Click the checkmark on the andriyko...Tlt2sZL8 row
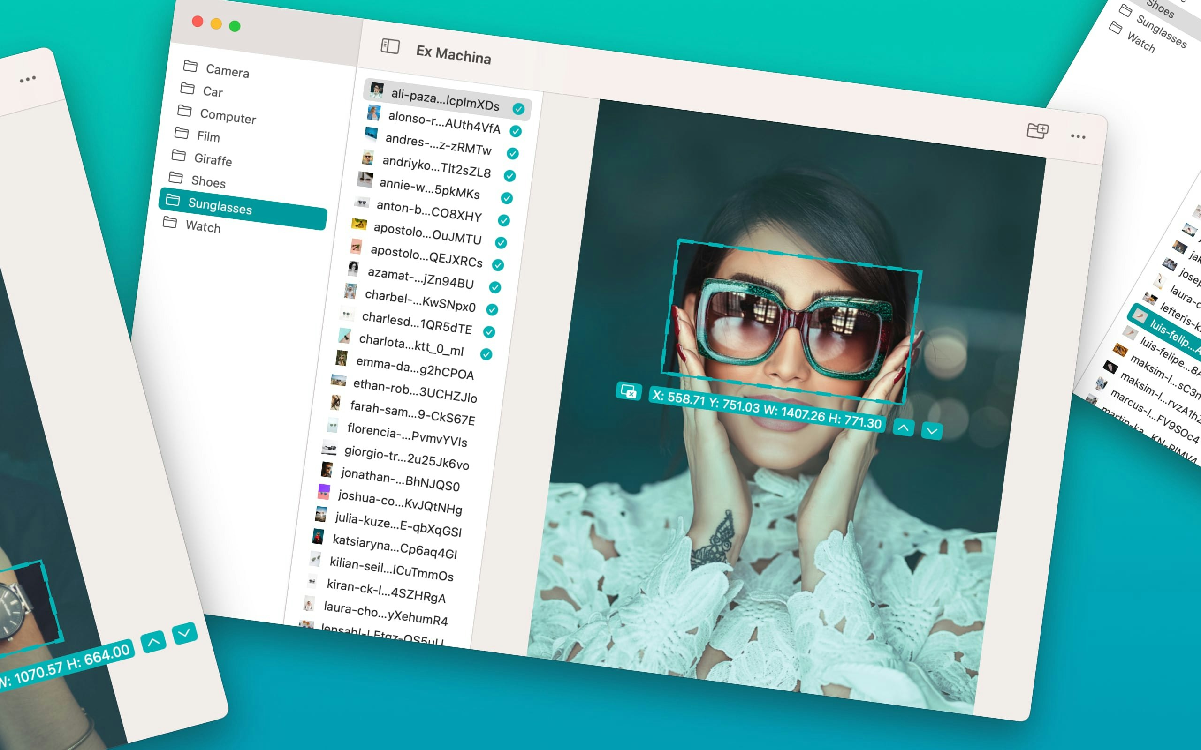Screen dimensions: 1201x750 tap(509, 176)
